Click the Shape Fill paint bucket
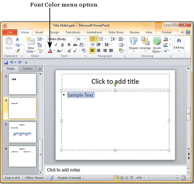The height and width of the screenshot is (185, 194). click(166, 39)
